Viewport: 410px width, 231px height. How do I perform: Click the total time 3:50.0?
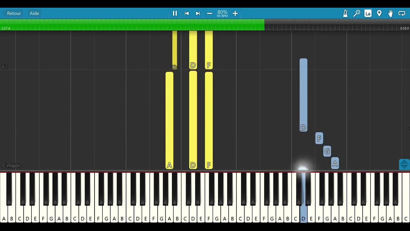point(404,28)
